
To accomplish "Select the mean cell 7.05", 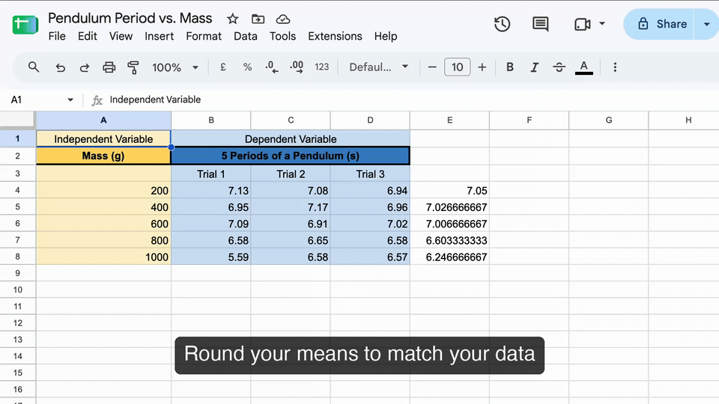I will [449, 190].
